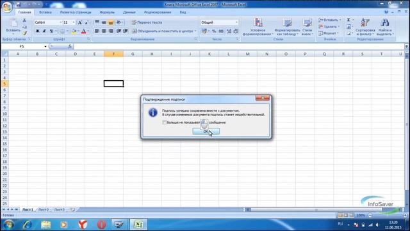Click the increase indent icon
The image size is (410, 231).
click(x=126, y=31)
